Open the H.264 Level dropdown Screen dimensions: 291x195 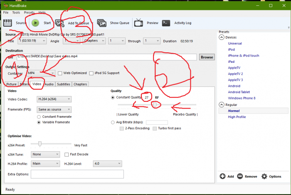[107, 164]
